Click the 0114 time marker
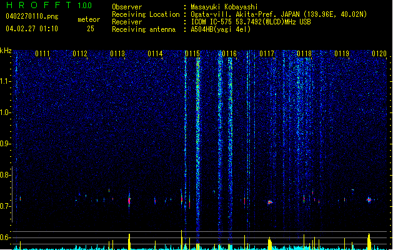 click(x=155, y=53)
